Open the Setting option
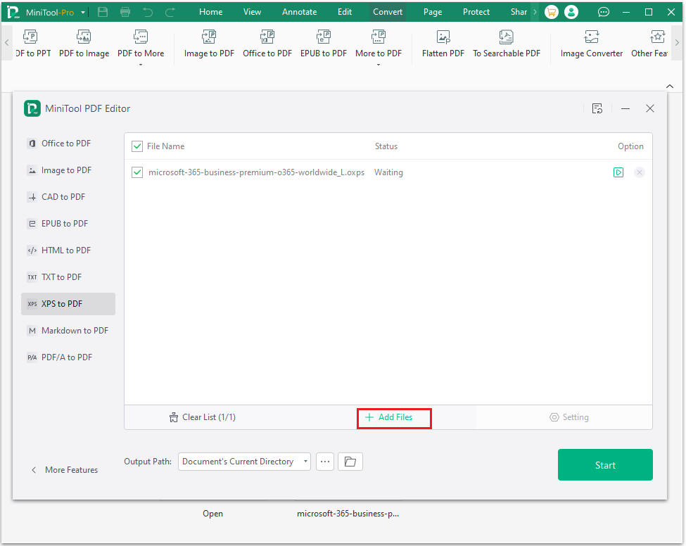 coord(569,417)
